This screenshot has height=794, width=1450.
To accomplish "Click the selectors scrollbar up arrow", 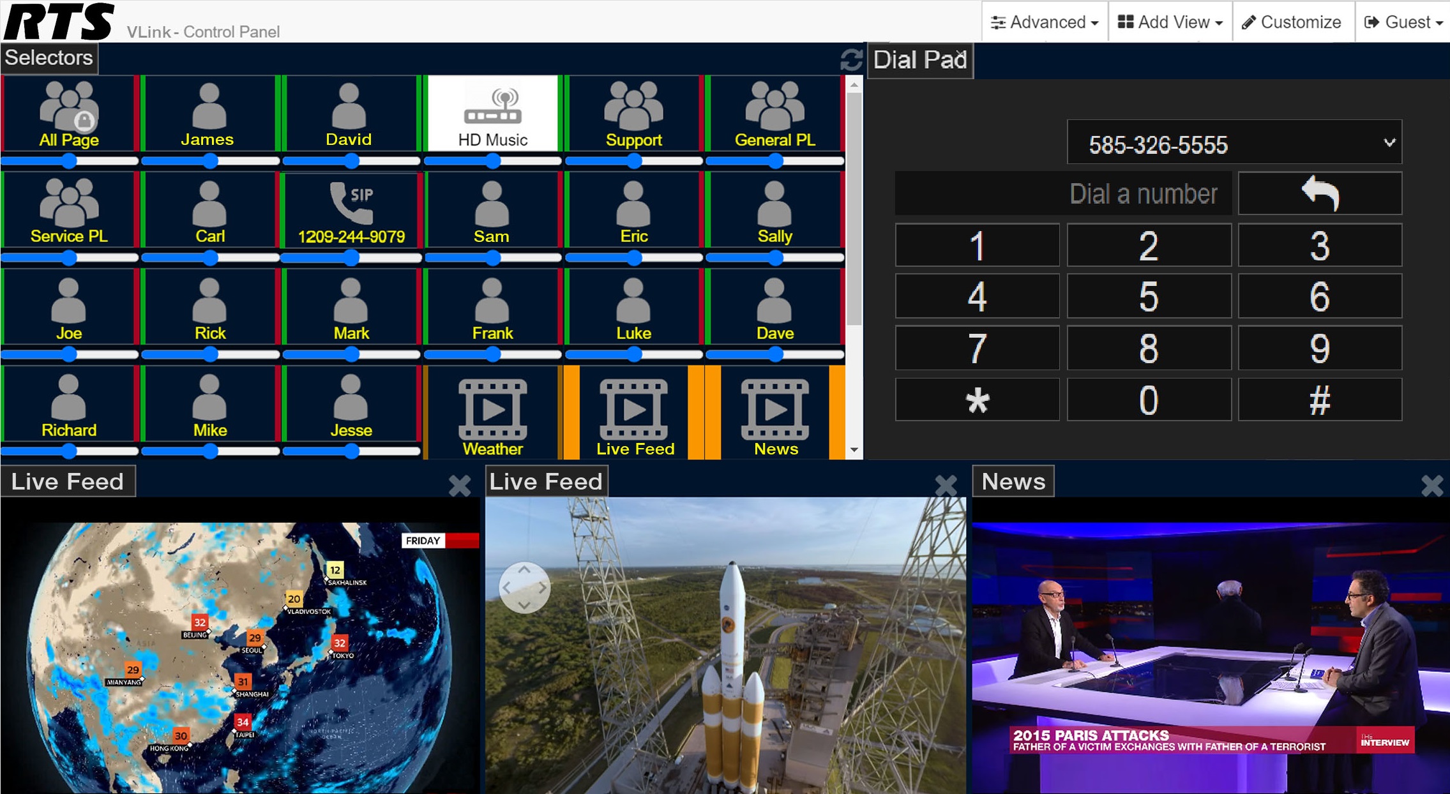I will pos(854,85).
